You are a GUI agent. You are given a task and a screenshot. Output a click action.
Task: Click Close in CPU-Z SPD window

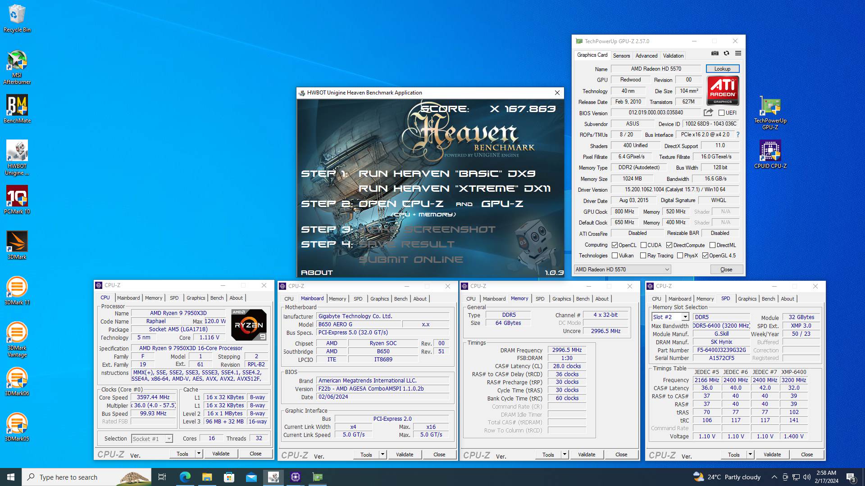click(x=807, y=454)
